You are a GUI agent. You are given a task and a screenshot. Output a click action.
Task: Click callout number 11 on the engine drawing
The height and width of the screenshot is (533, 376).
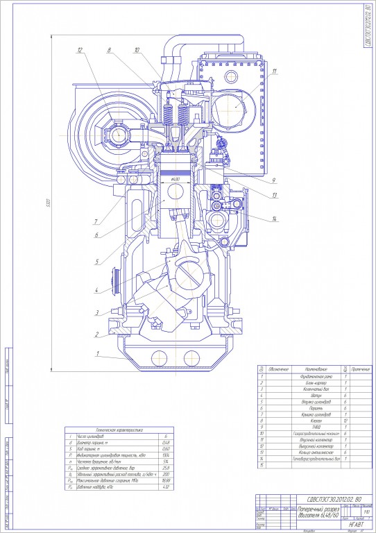click(274, 71)
